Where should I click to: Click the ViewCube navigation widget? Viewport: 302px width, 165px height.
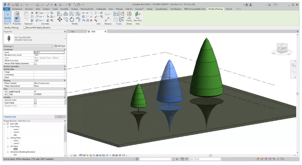pos(282,48)
